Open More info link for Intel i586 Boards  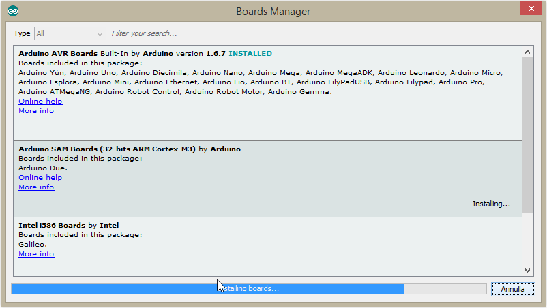coord(36,254)
